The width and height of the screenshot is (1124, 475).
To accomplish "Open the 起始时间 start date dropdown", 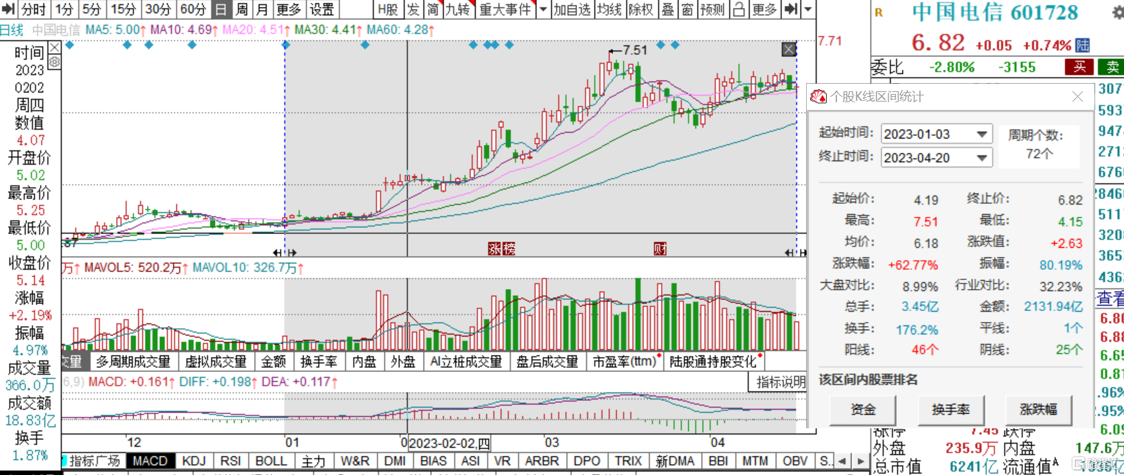I will (982, 135).
